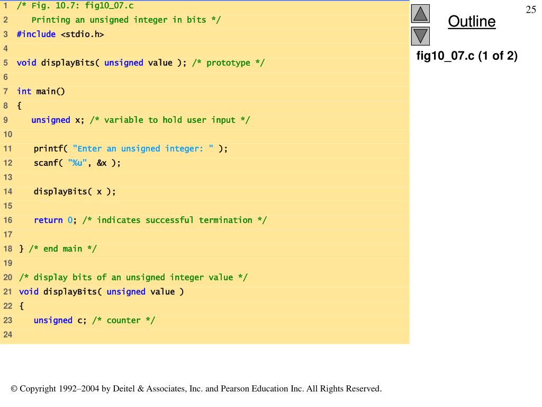Click 'int main()' on line 7

(41, 91)
